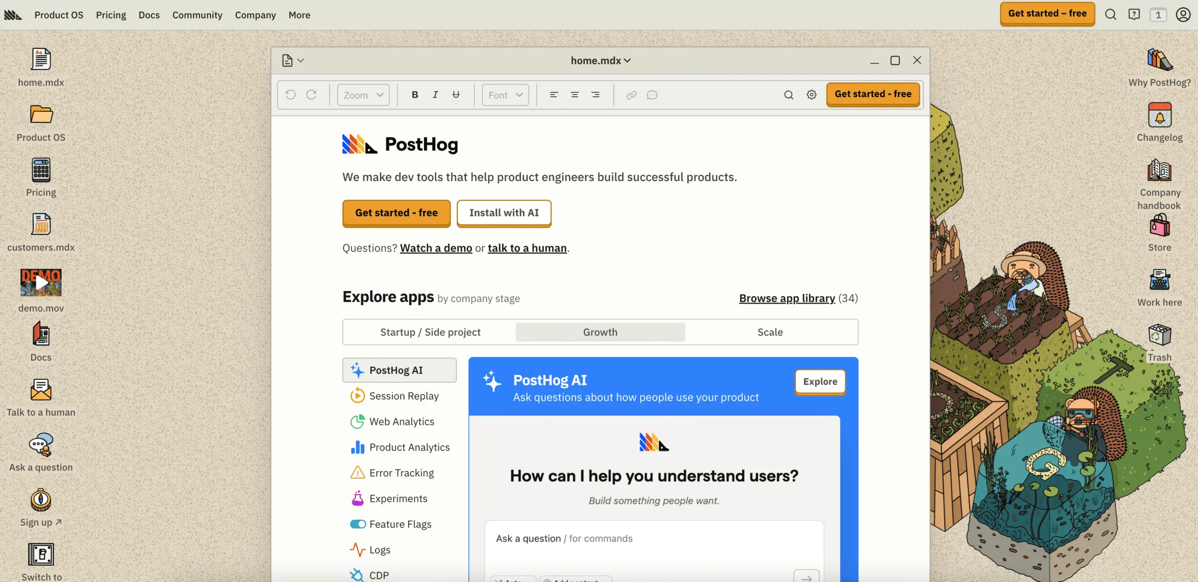Image resolution: width=1198 pixels, height=582 pixels.
Task: Select the Growth tab
Action: (x=600, y=332)
